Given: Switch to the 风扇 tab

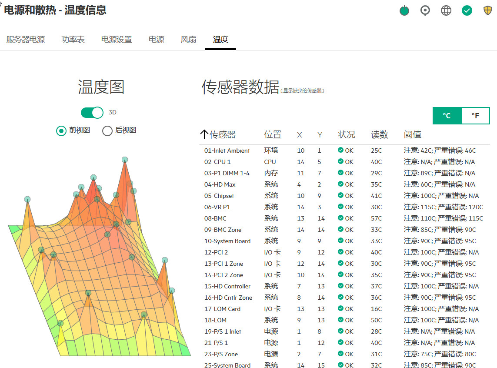Looking at the screenshot, I should click(x=188, y=40).
